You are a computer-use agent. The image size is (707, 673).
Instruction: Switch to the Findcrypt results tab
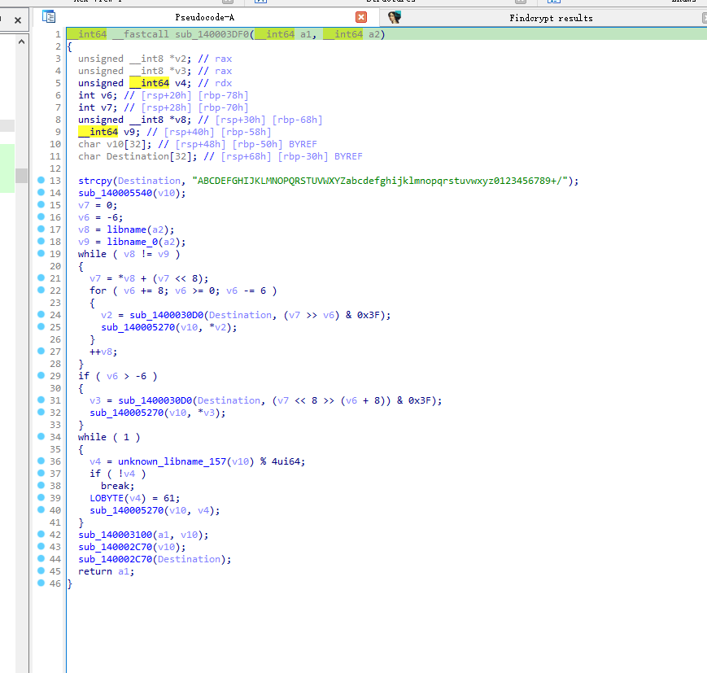tap(550, 17)
